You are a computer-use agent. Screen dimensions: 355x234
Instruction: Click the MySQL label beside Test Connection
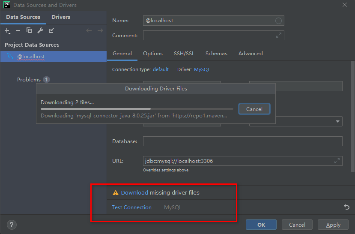point(173,207)
